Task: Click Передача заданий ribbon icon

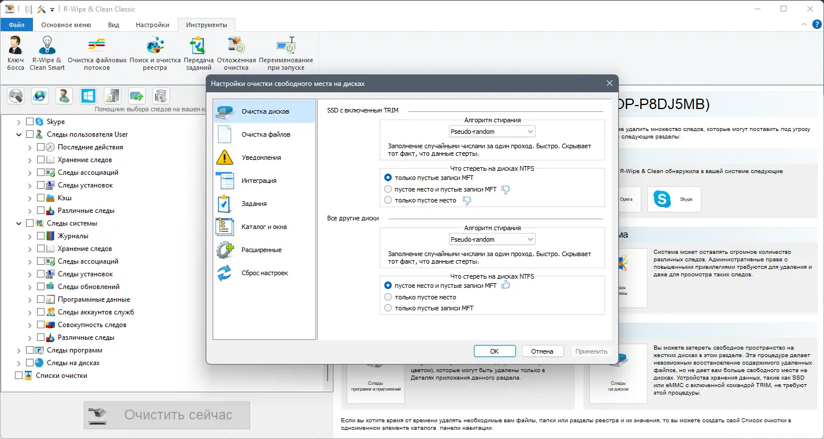Action: (x=199, y=53)
